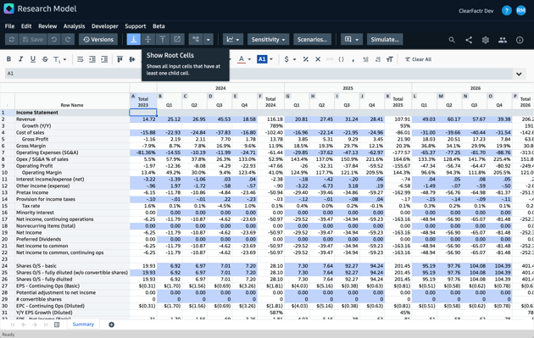Click the share icon
The height and width of the screenshot is (338, 534).
click(x=469, y=40)
